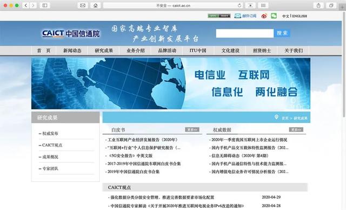346x210 pixels.
Task: Switch language to ENGLISH
Action: pyautogui.click(x=300, y=16)
